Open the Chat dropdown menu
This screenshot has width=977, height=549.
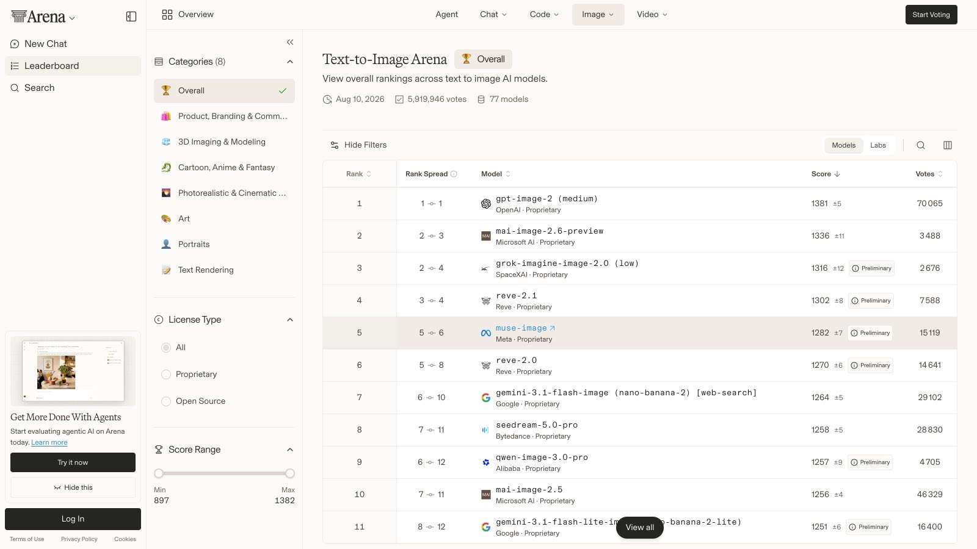pos(493,15)
